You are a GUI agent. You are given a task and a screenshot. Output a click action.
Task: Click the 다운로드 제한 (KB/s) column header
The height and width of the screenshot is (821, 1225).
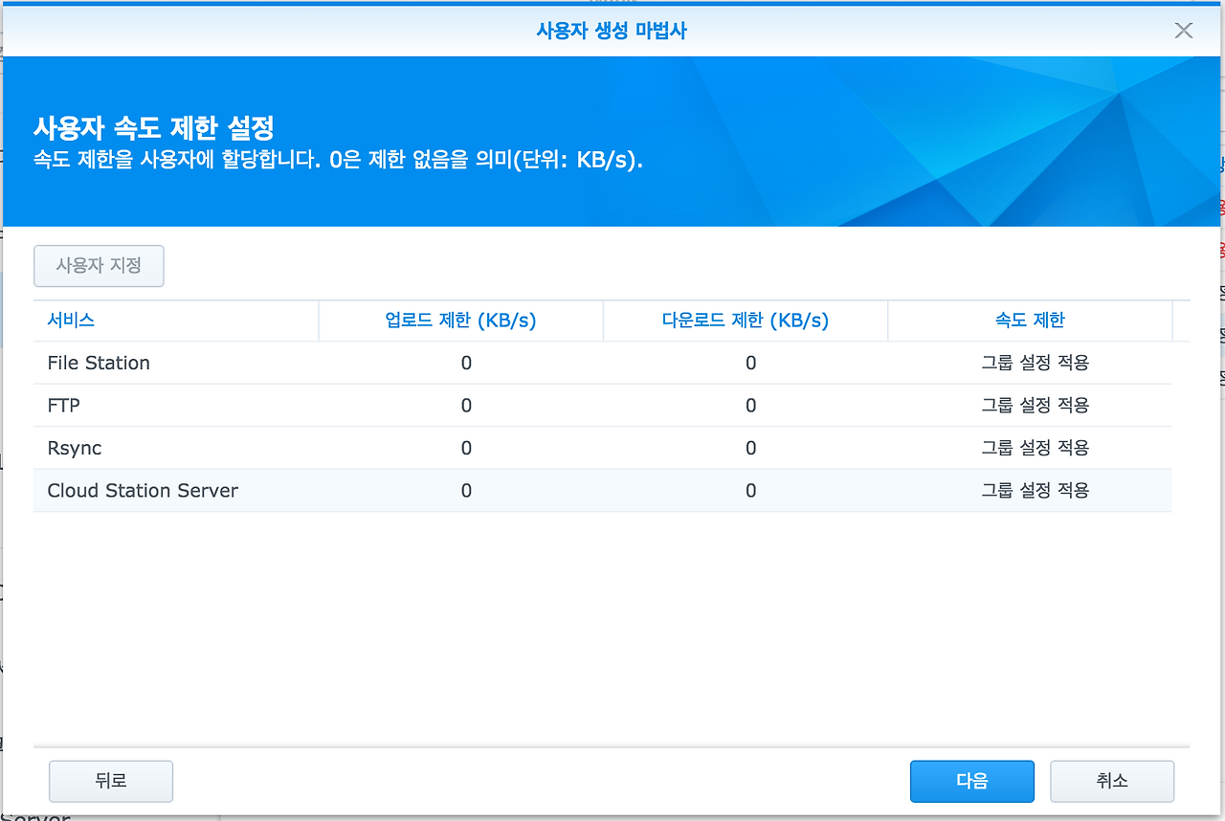pos(745,321)
